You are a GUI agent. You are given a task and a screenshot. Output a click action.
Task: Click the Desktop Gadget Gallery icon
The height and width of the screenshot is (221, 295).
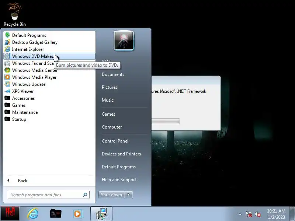[x=7, y=42]
